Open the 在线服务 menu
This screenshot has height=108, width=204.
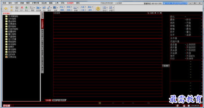click(70, 3)
